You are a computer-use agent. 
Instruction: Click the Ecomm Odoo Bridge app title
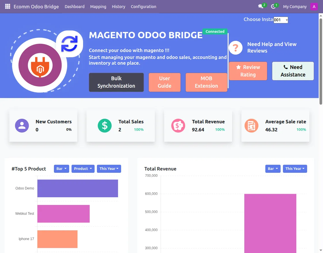click(36, 7)
